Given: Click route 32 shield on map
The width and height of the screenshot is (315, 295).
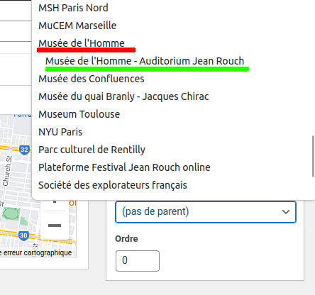Looking at the screenshot, I should point(24,150).
